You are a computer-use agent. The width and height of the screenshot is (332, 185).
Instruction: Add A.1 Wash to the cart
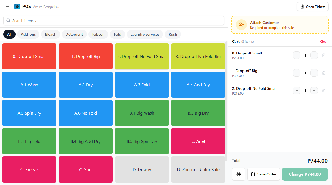29,85
